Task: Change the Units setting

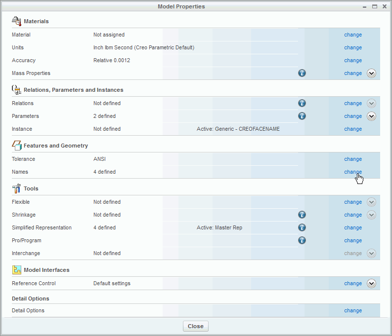Action: [353, 48]
